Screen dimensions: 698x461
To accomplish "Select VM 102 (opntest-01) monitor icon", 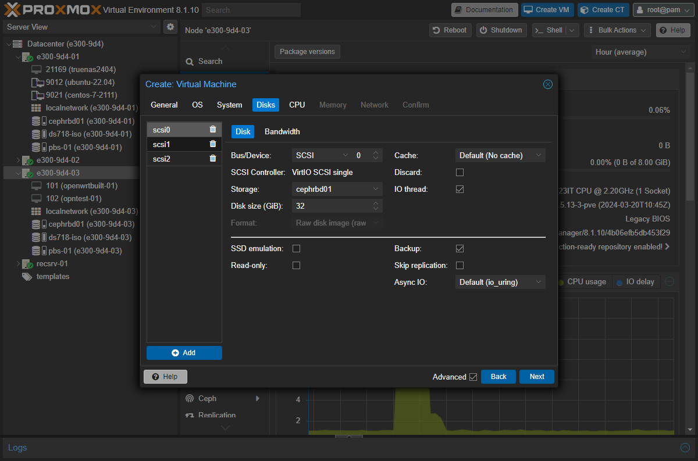I will click(37, 198).
